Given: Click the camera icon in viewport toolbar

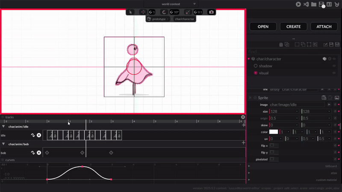Looking at the screenshot, I should [211, 12].
